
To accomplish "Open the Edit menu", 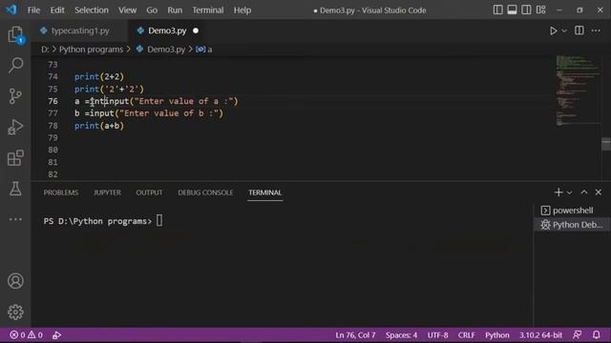I will point(57,10).
